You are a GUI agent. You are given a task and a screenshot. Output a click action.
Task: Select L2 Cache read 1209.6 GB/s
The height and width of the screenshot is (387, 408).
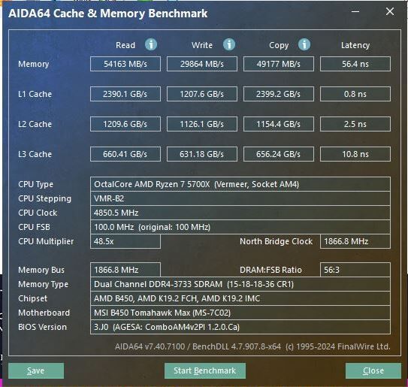[125, 124]
